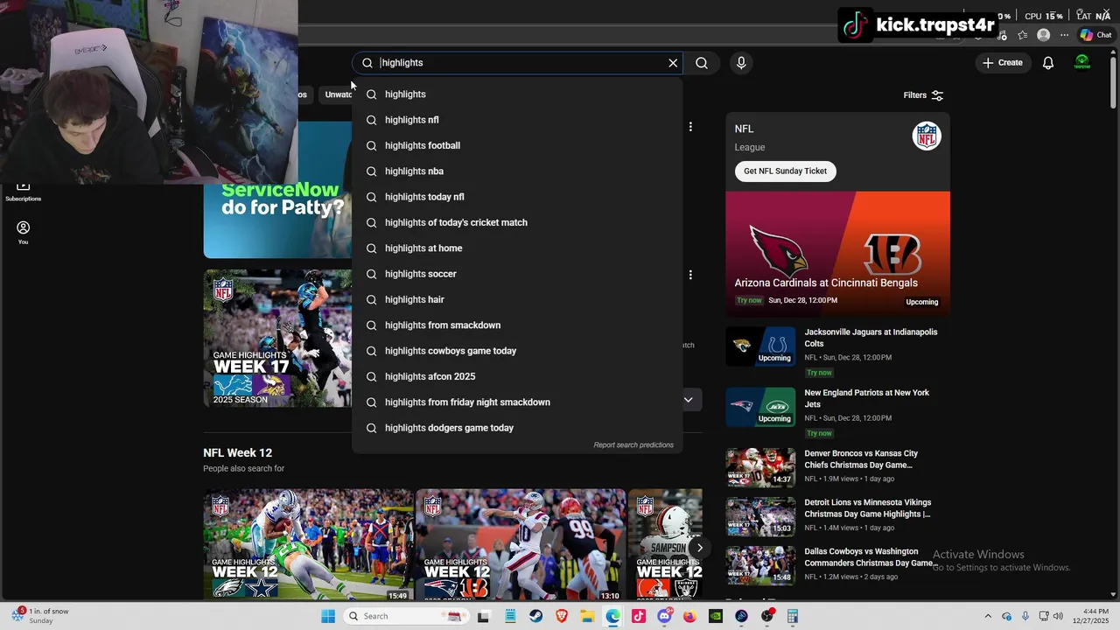This screenshot has width=1120, height=630.
Task: Open the green channel avatar menu
Action: (1082, 63)
